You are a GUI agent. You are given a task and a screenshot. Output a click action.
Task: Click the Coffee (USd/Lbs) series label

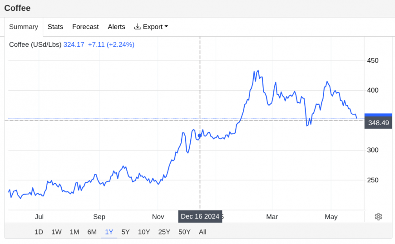(35, 44)
